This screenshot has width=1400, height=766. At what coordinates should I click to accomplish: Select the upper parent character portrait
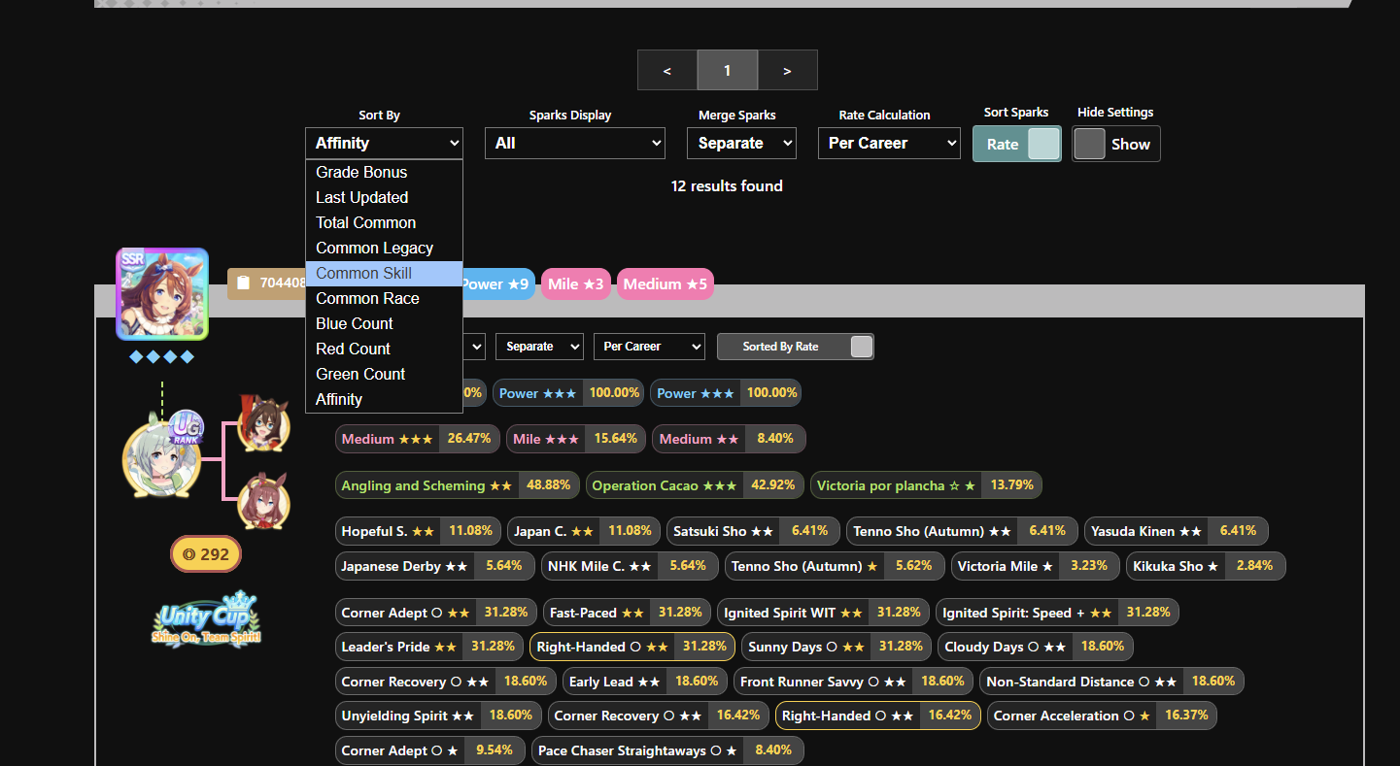point(263,423)
